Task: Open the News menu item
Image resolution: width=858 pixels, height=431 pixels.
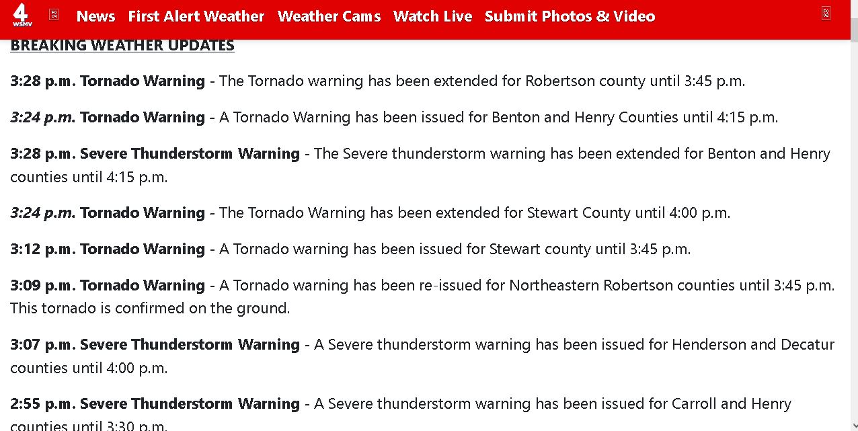Action: click(x=96, y=16)
